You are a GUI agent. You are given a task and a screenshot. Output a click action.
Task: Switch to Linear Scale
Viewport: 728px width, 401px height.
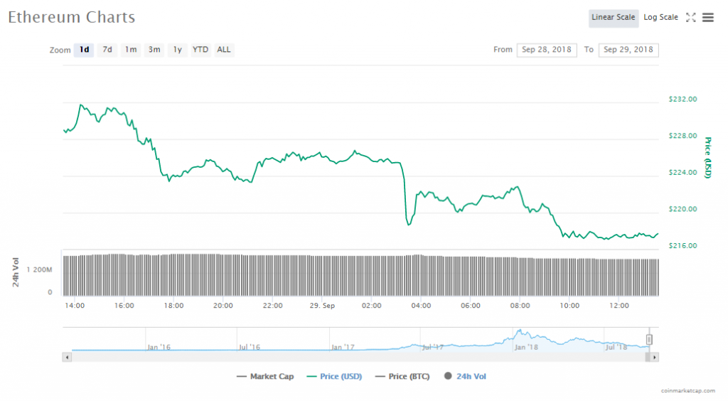[x=613, y=18]
